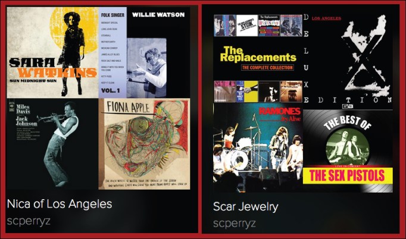The height and width of the screenshot is (239, 406).
Task: Select the Fiona Apple album cover
Action: coord(144,144)
